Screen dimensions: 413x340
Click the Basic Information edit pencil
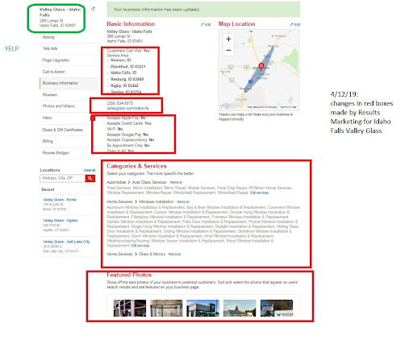(x=206, y=24)
